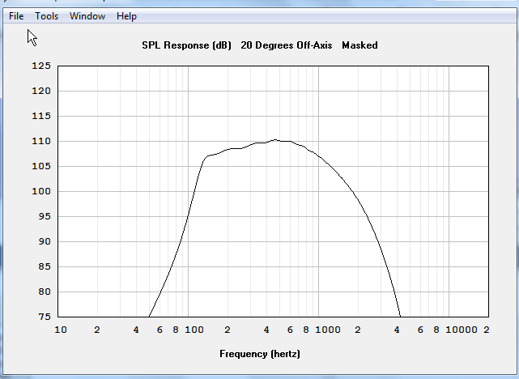Click the 1000 label on frequency axis
The image size is (519, 379).
pos(328,330)
